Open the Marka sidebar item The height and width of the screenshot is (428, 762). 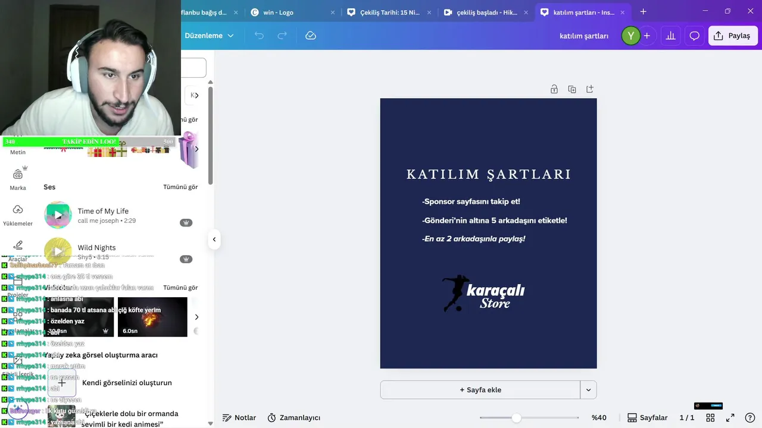[x=18, y=179]
